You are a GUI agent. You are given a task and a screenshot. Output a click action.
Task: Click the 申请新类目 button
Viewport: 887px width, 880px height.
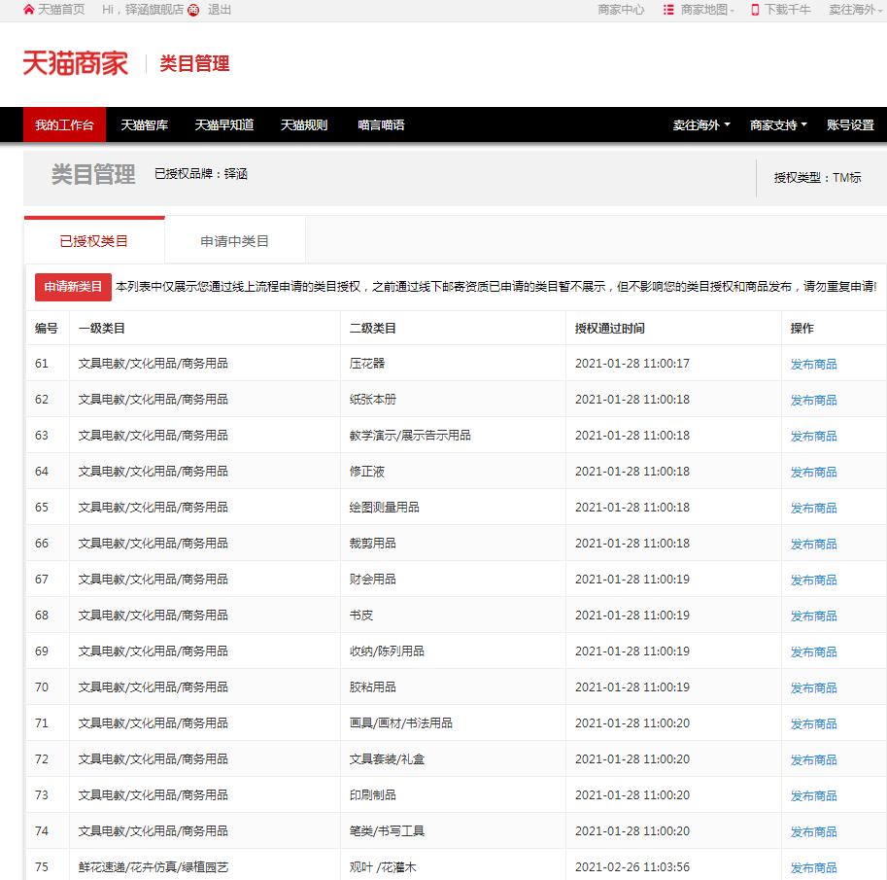73,287
